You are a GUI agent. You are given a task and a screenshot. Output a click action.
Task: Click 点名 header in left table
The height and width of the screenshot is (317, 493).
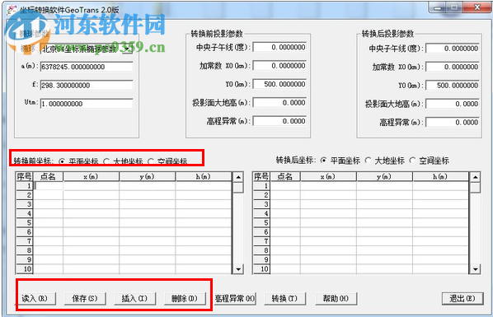(48, 176)
